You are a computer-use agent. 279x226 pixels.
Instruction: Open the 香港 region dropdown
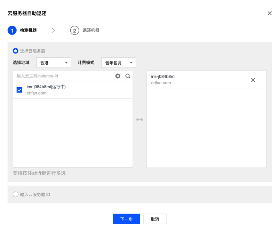coord(54,63)
